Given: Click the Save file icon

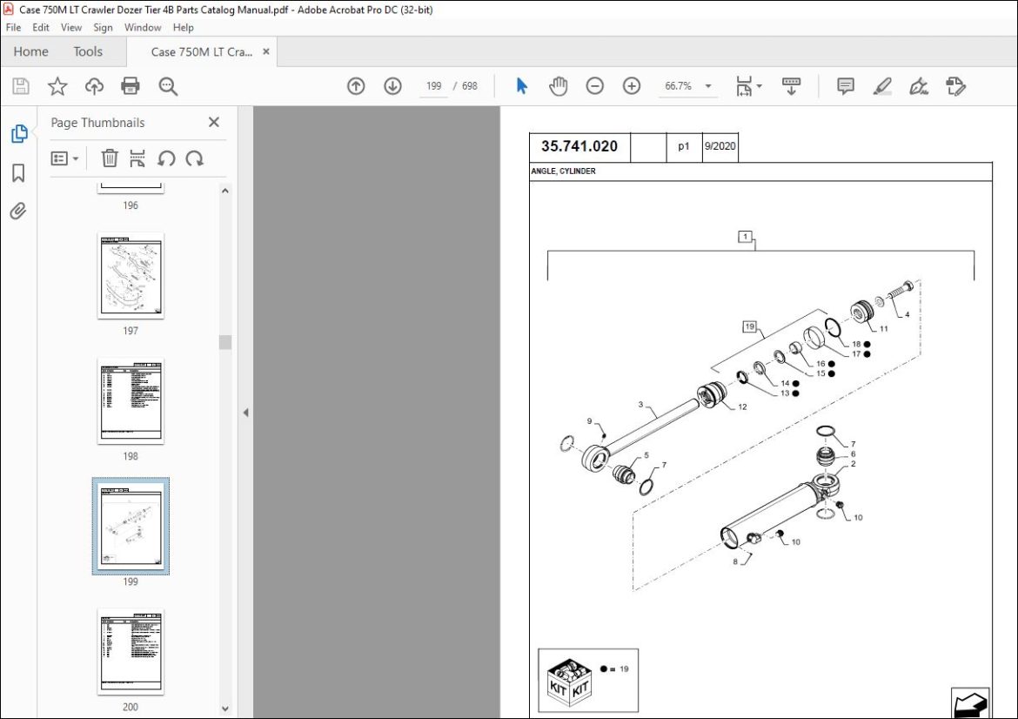Looking at the screenshot, I should pyautogui.click(x=21, y=85).
